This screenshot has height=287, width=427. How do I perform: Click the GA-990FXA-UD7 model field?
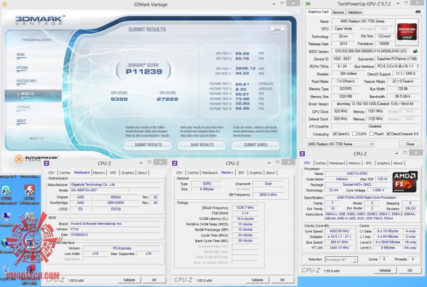[99, 190]
